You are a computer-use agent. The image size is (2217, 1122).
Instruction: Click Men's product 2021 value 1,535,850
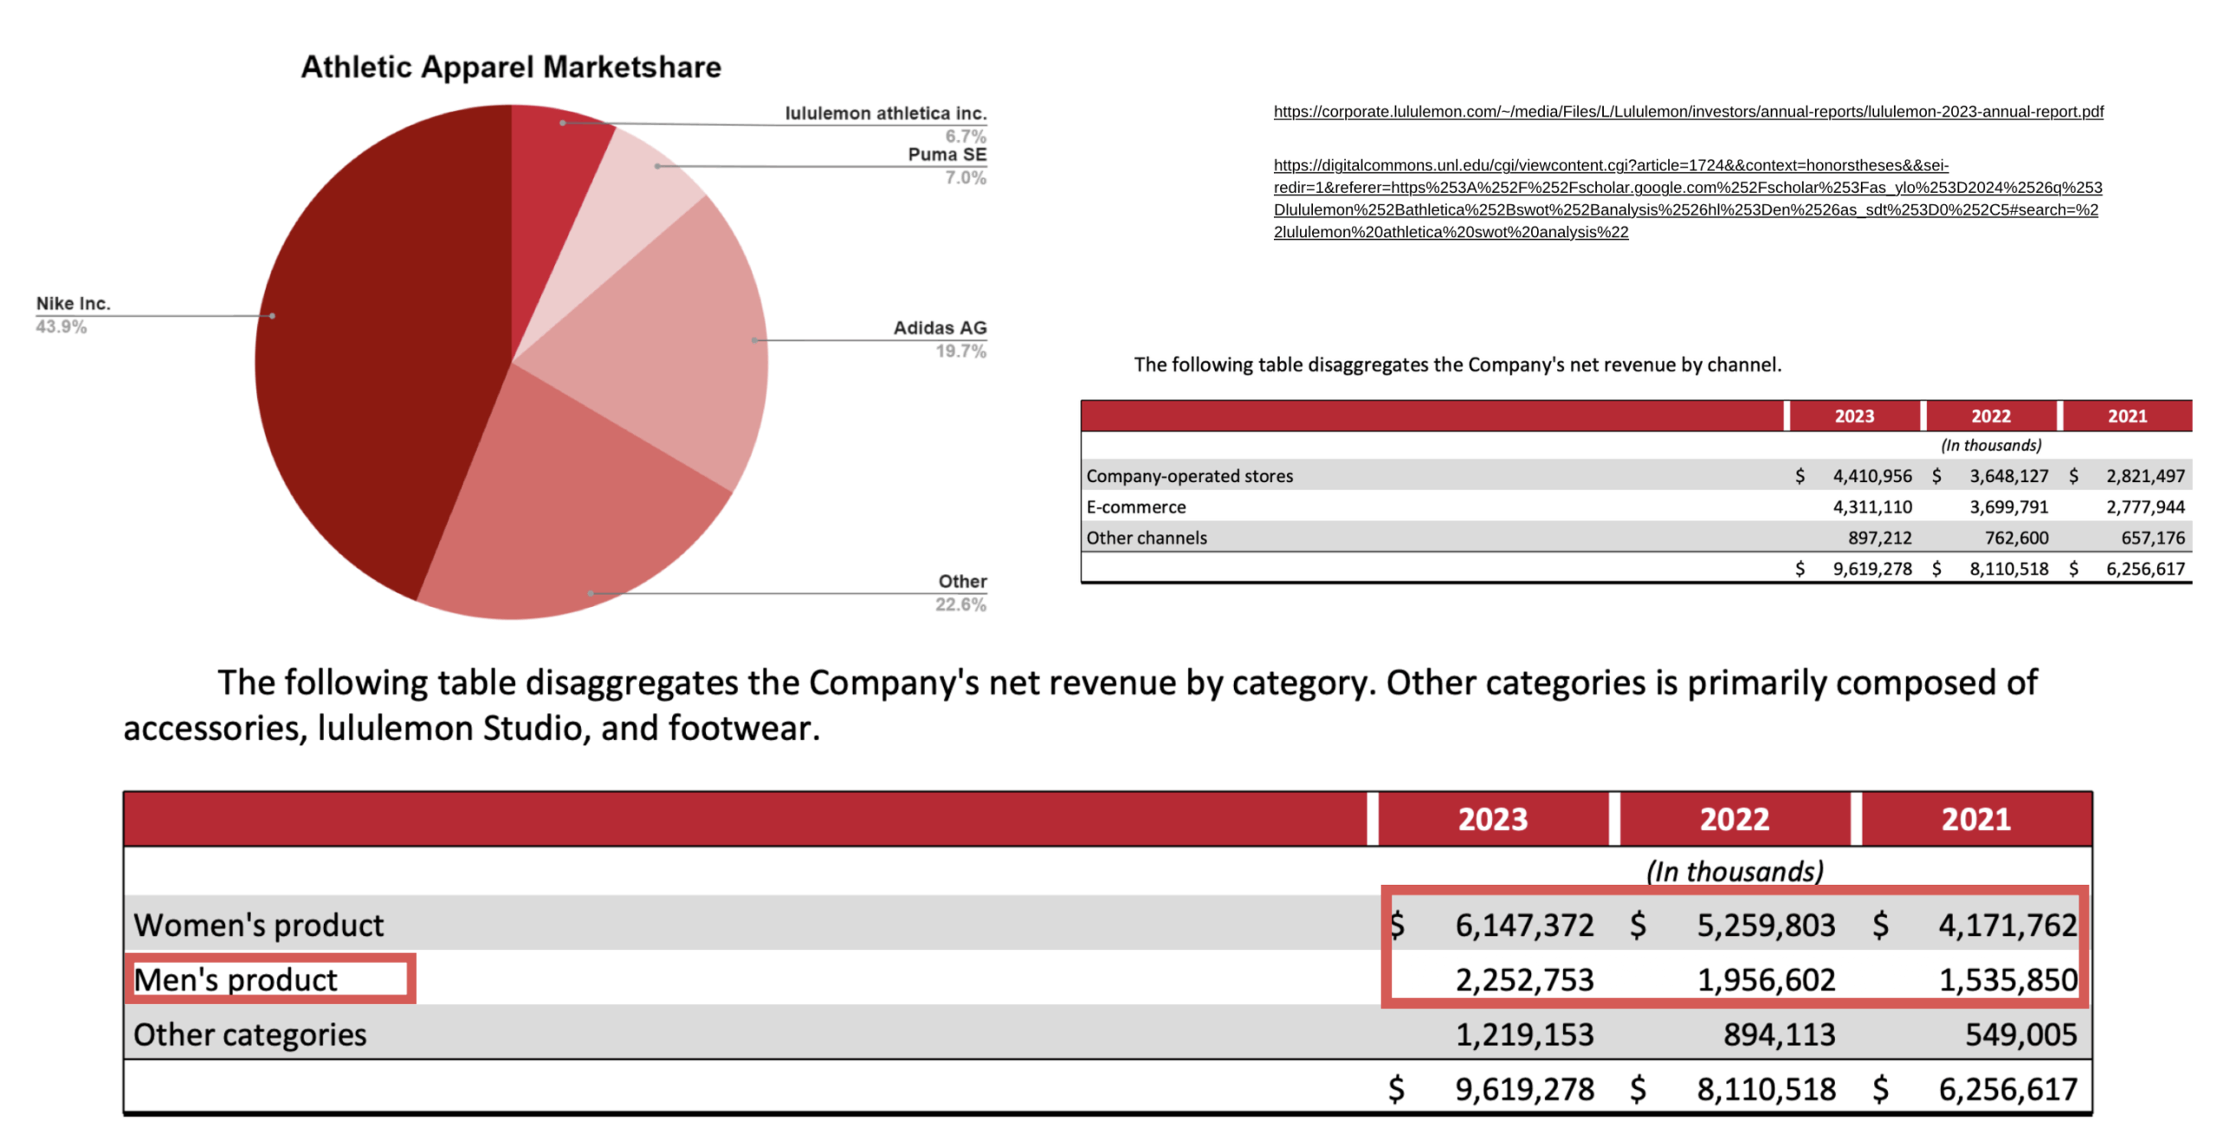(x=2007, y=979)
